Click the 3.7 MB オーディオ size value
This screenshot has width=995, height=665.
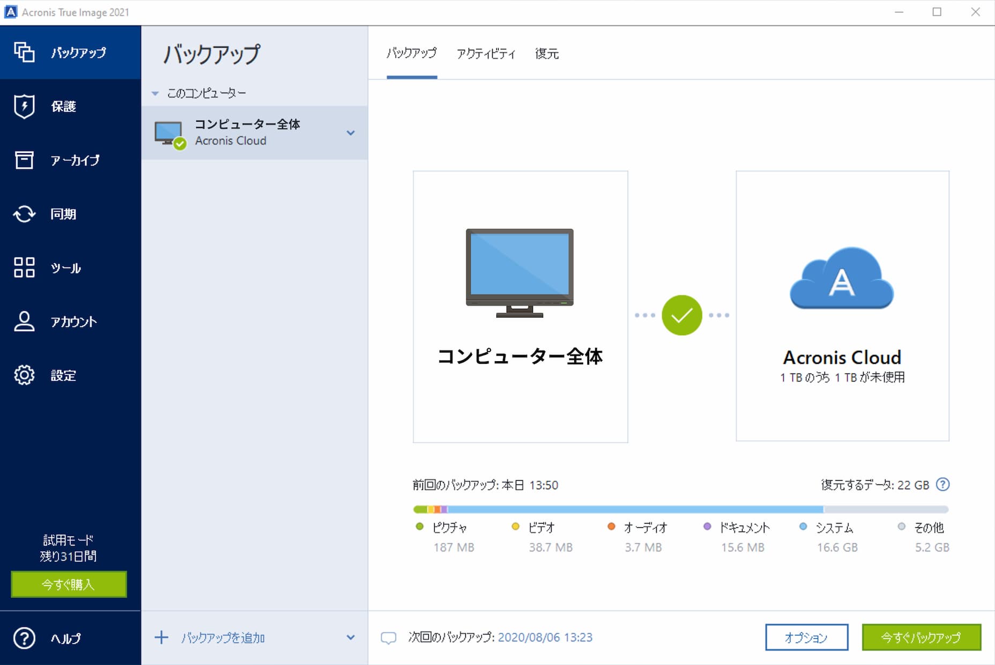(643, 547)
